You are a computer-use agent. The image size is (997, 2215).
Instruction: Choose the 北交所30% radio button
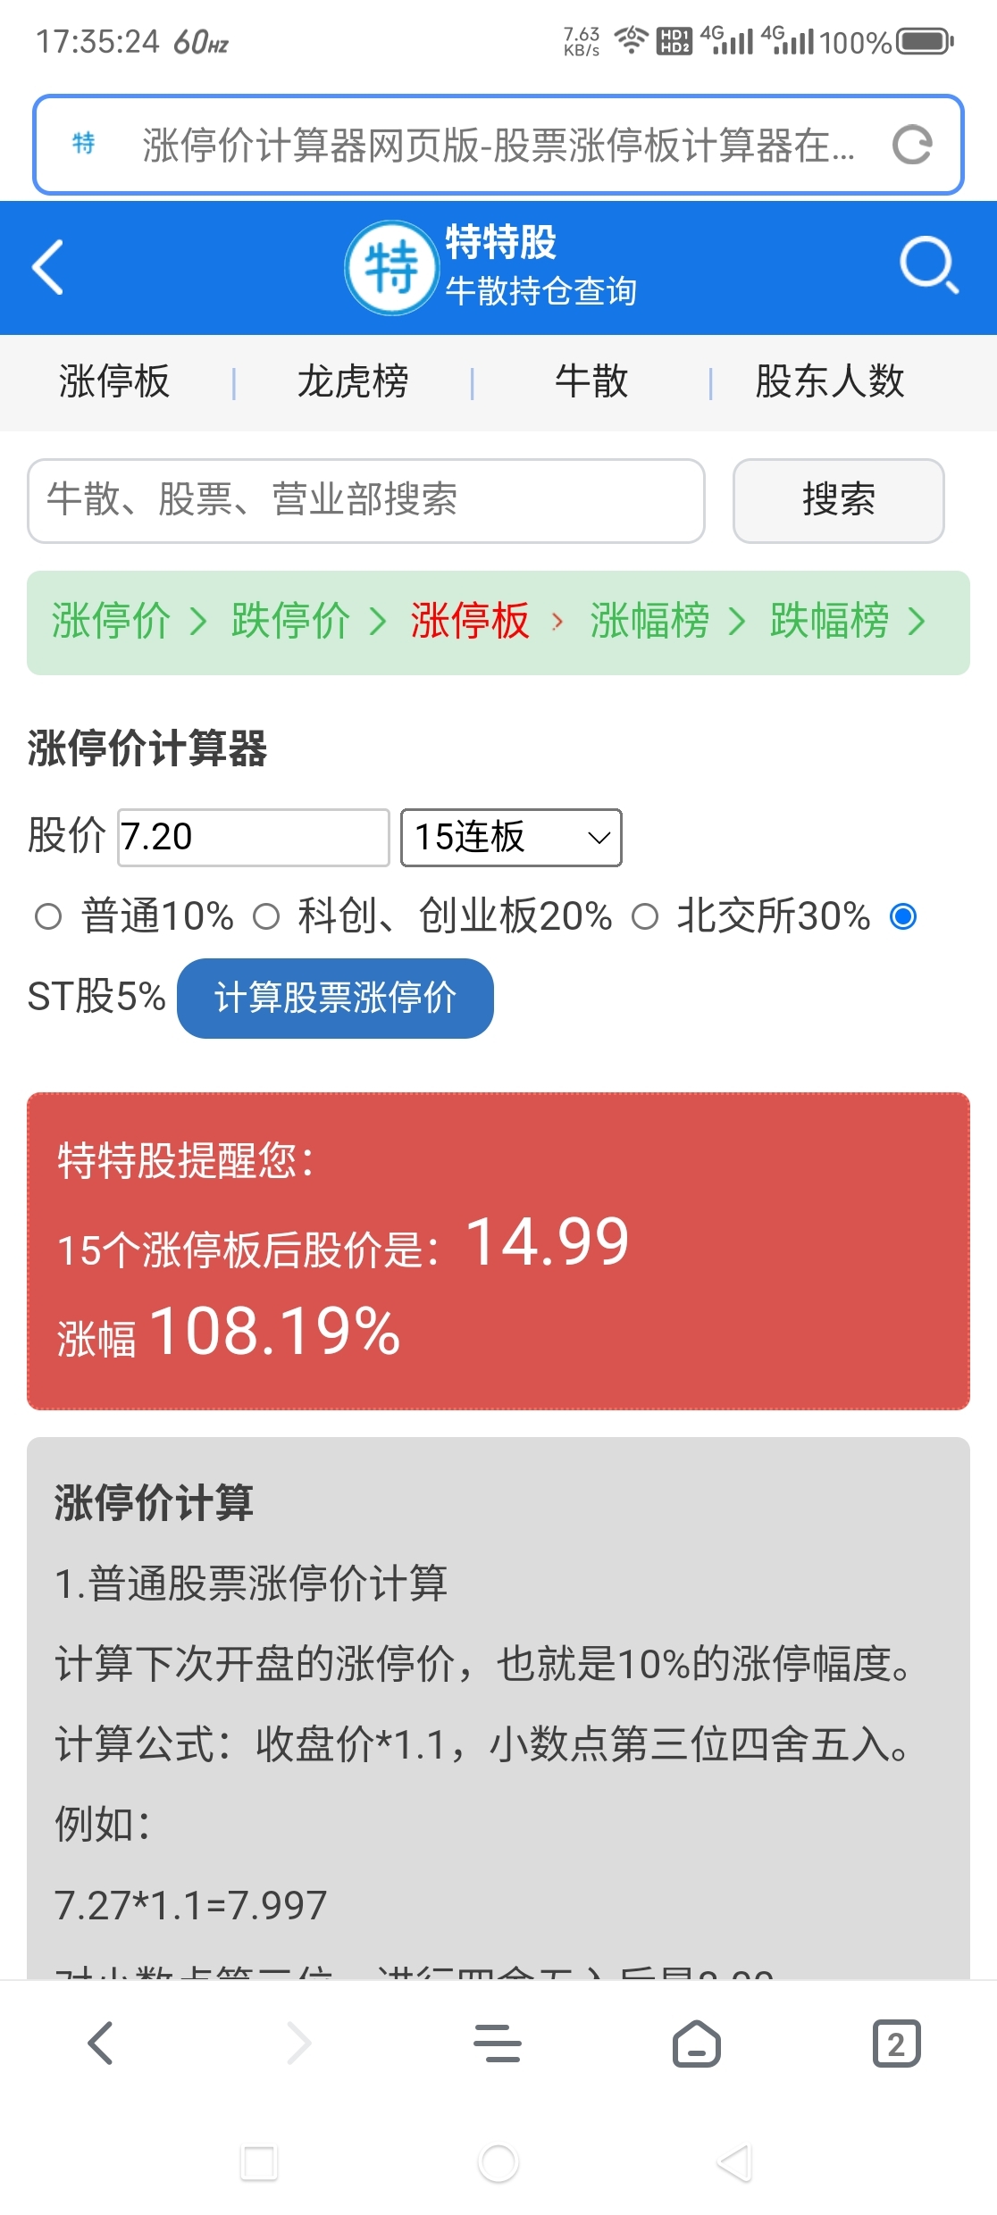645,916
